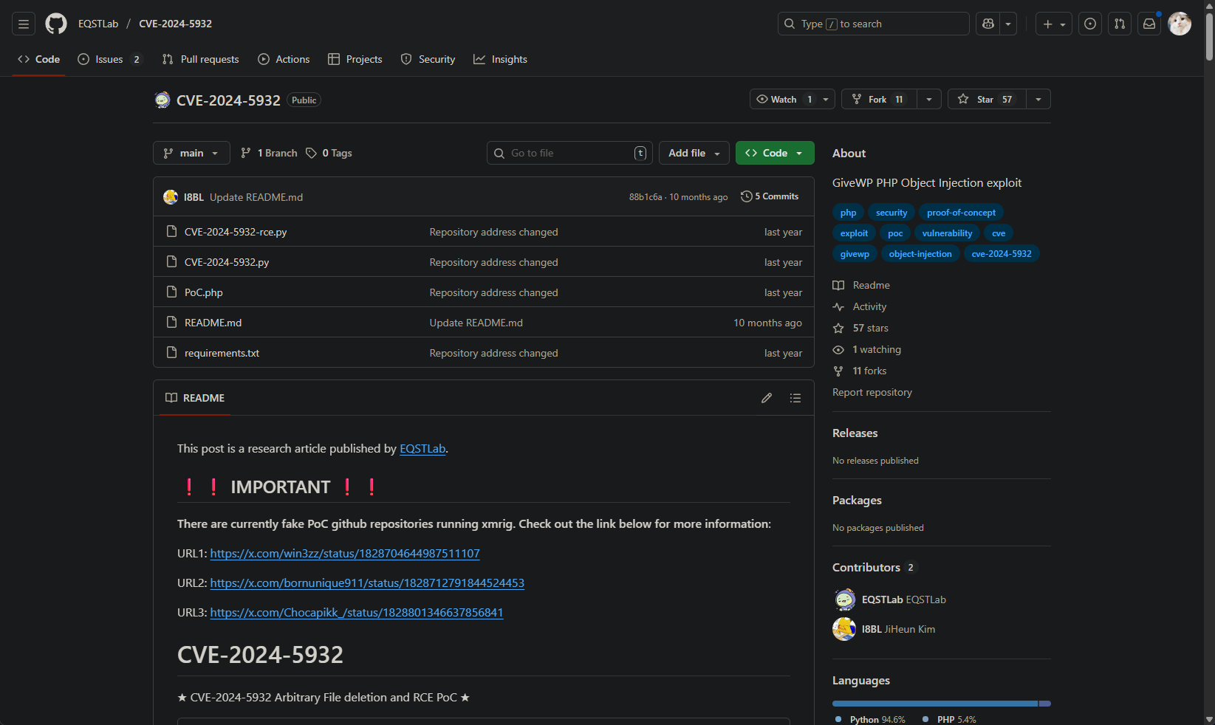Open the issues icon in top header
Image resolution: width=1215 pixels, height=725 pixels.
pos(1090,24)
